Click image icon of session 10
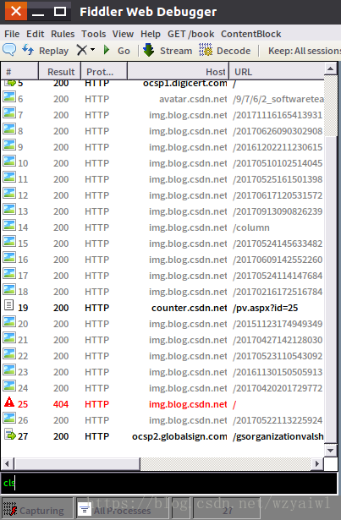Viewport: 341px width, 520px height. pos(9,161)
